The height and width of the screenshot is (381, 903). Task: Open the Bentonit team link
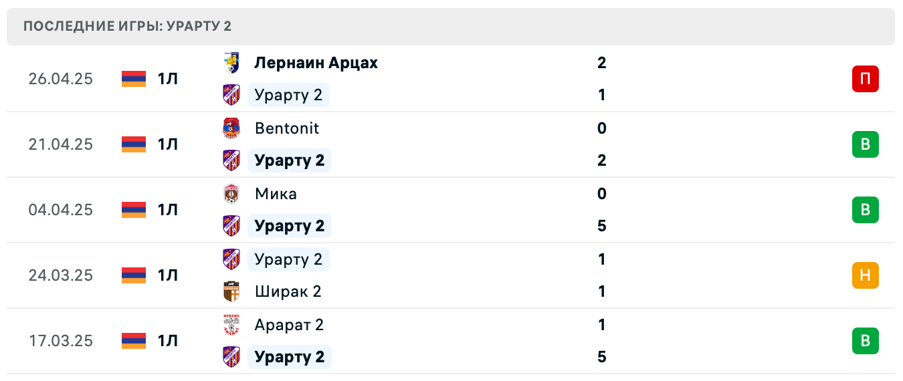[287, 128]
